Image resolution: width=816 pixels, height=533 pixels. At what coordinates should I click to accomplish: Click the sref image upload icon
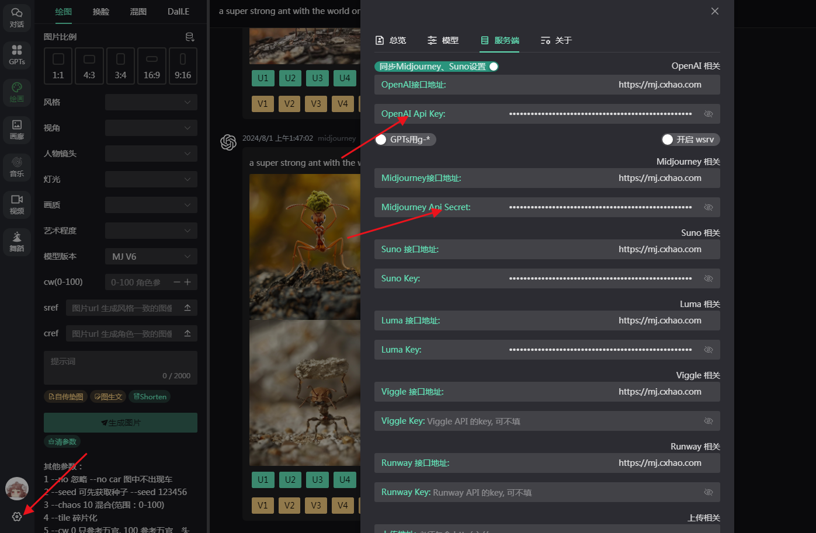(x=187, y=308)
